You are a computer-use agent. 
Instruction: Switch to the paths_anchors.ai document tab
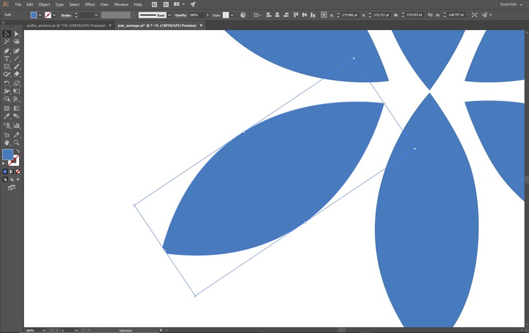66,25
